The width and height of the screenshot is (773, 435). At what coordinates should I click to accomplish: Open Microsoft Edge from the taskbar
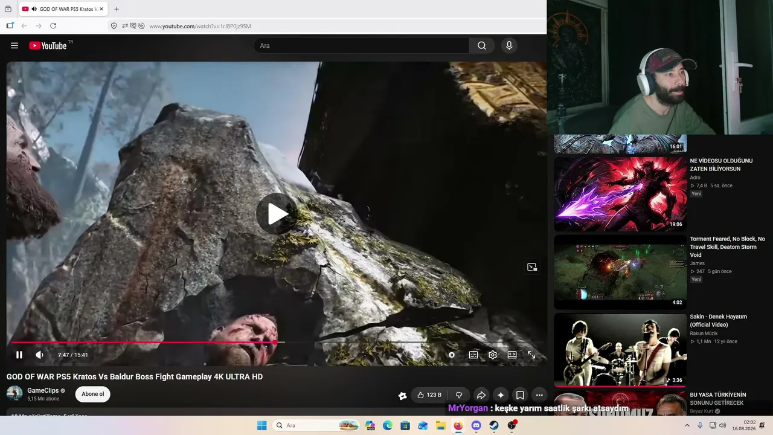point(388,425)
